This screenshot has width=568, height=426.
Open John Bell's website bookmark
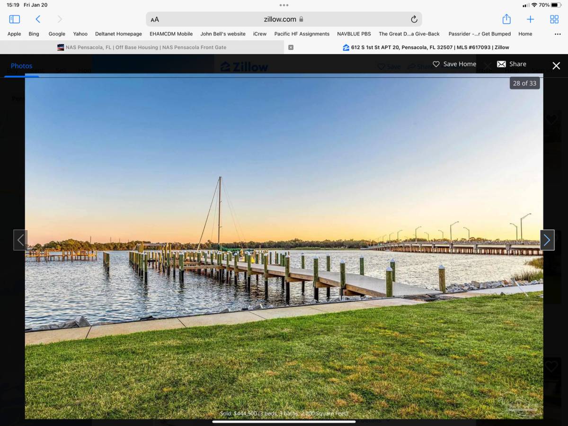(x=222, y=34)
